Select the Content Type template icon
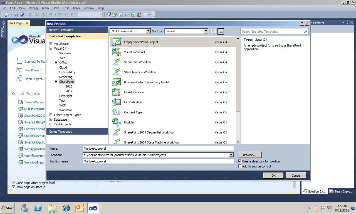Image resolution: width=356 pixels, height=214 pixels. tap(116, 112)
